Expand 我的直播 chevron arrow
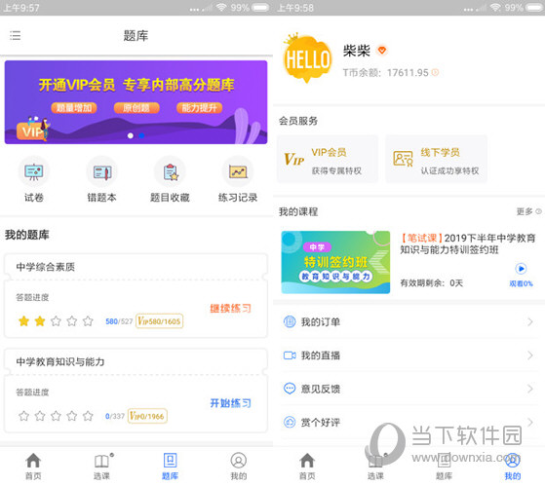Image resolution: width=545 pixels, height=486 pixels. 530,355
